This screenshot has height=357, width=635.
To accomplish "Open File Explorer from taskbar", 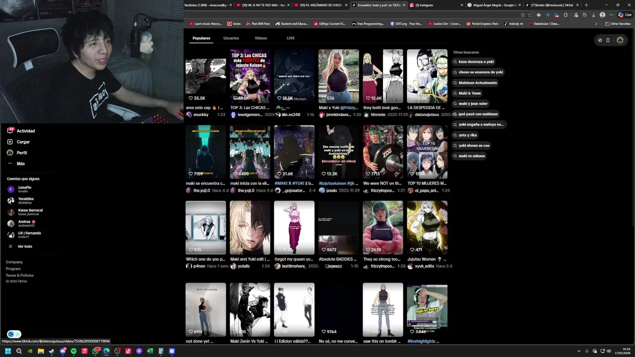I will coord(41,351).
